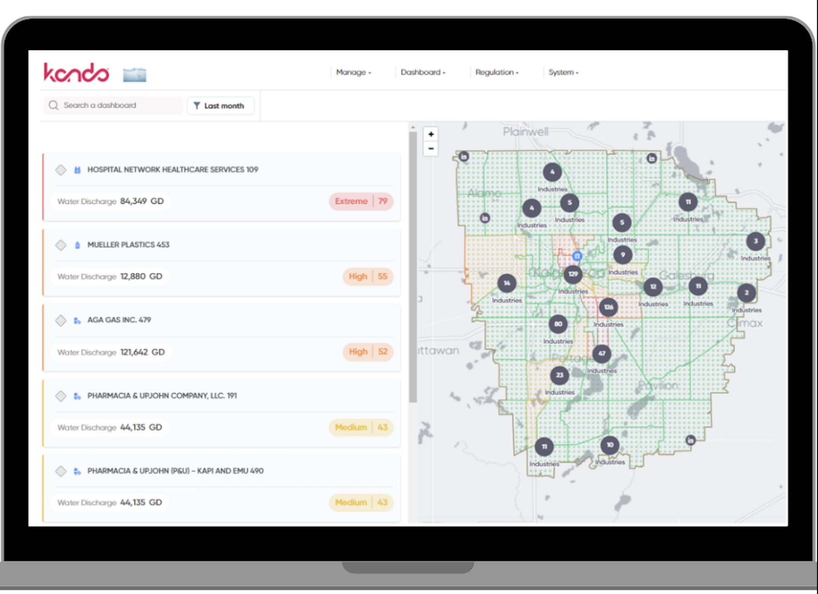The width and height of the screenshot is (818, 594).
Task: Click the Medium 43 badge for Pharmacia LLC. 191
Action: [x=361, y=428]
